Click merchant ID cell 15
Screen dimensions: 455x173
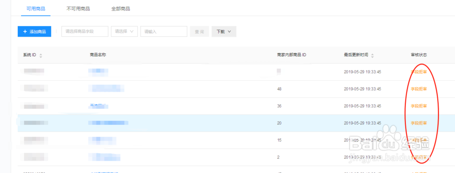click(279, 140)
